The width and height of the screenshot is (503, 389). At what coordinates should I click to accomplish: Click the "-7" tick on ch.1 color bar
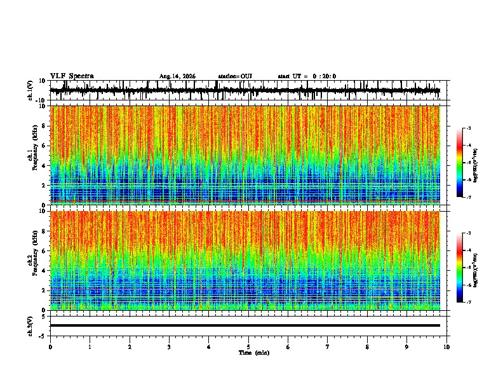pos(468,197)
